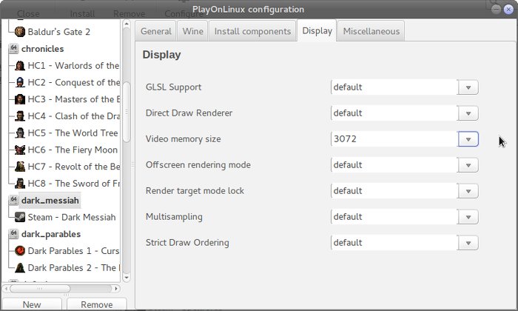
Task: Click the Remove drive button at bottom
Action: [x=97, y=304]
